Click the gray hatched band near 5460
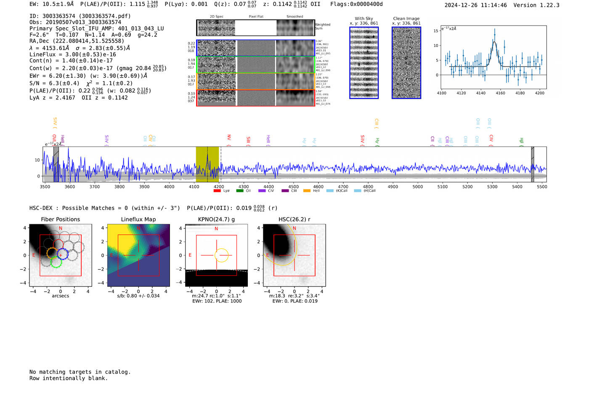Screen dimensions: 589x401 point(533,164)
